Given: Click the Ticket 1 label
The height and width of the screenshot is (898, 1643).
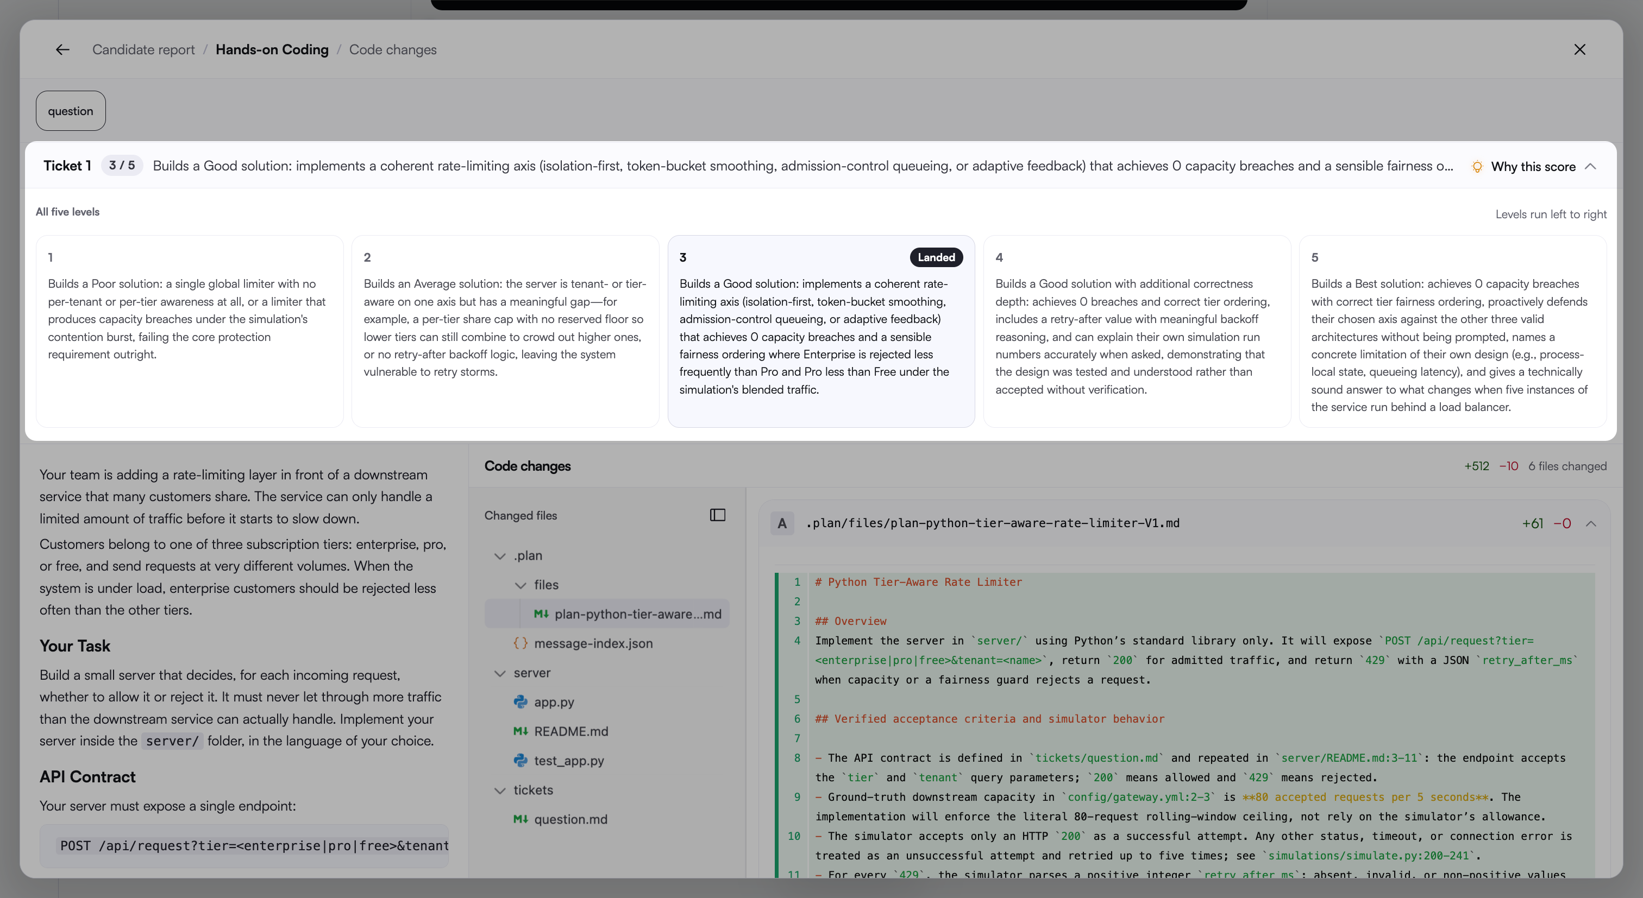Looking at the screenshot, I should tap(67, 166).
